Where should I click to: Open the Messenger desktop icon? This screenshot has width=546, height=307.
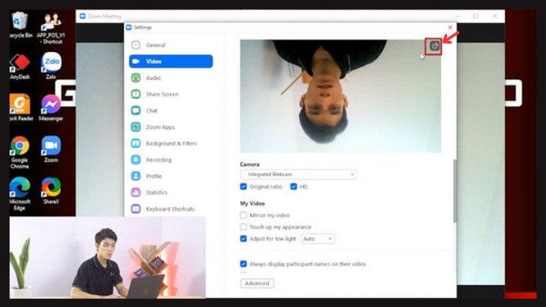(x=51, y=104)
